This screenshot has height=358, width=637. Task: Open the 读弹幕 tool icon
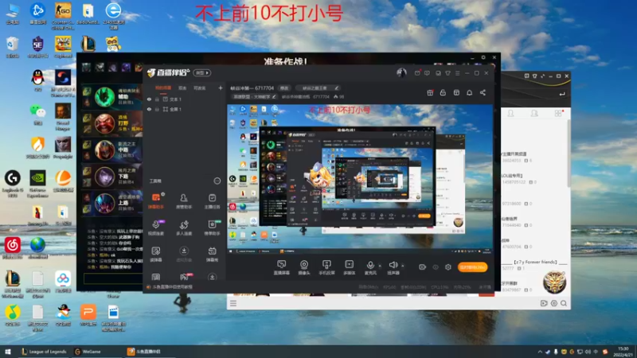156,254
